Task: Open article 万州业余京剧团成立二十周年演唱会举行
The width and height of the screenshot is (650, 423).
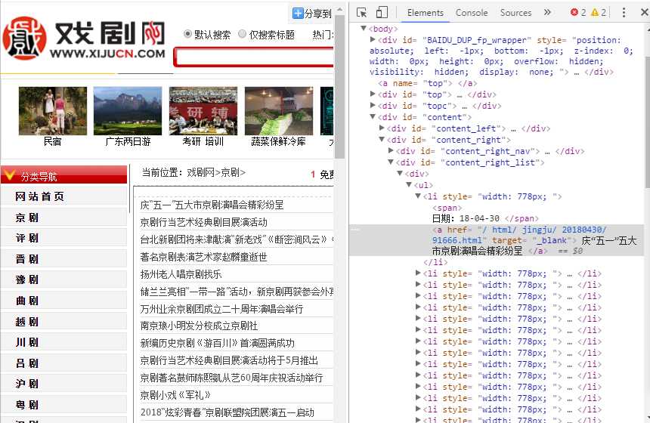Action: click(221, 309)
